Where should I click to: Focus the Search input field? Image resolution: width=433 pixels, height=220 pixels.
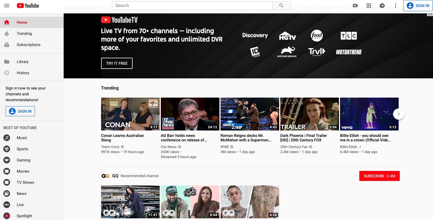click(x=192, y=6)
